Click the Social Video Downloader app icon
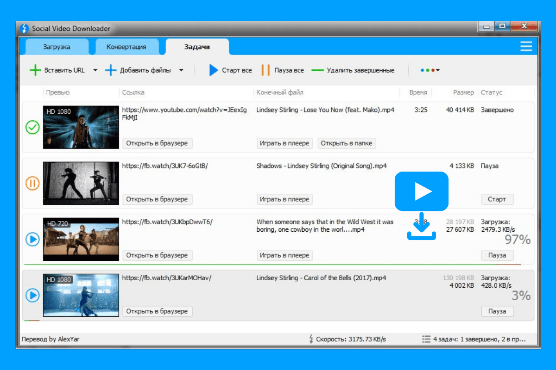The width and height of the screenshot is (556, 370). coord(25,29)
